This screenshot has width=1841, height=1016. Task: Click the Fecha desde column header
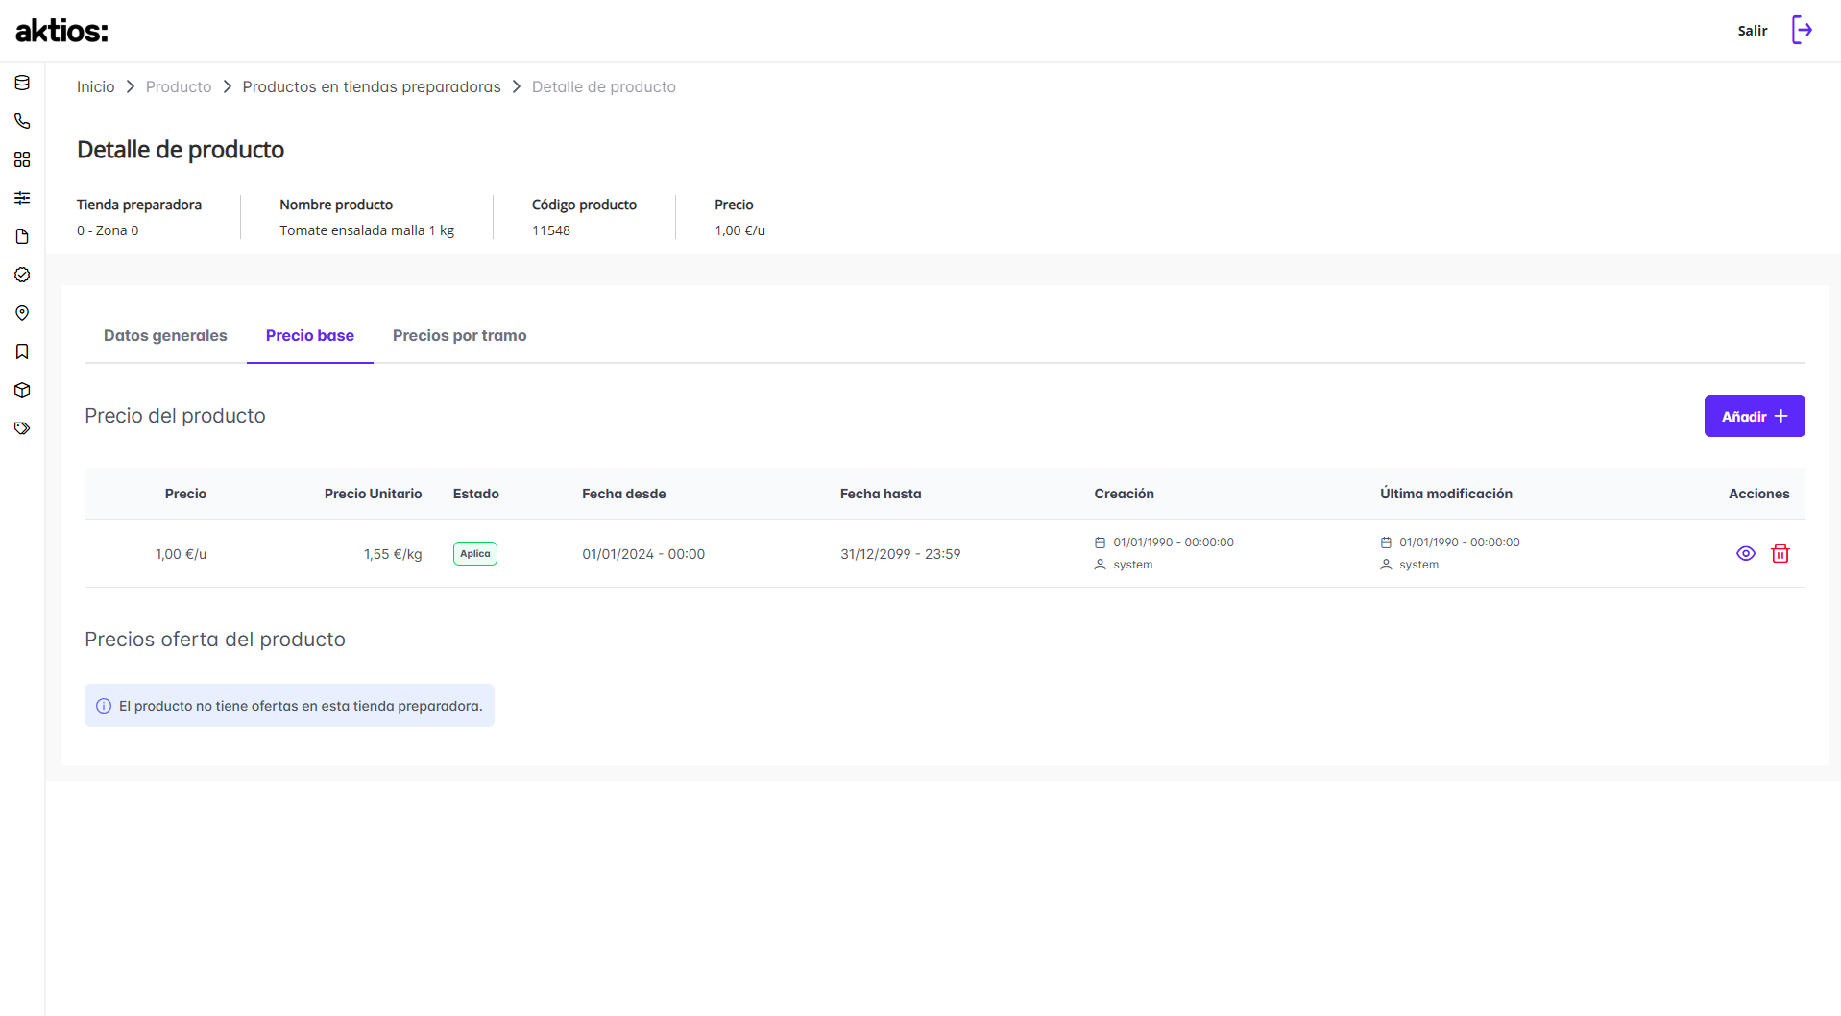(624, 494)
